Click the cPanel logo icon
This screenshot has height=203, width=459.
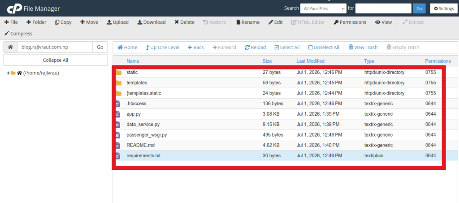(13, 9)
